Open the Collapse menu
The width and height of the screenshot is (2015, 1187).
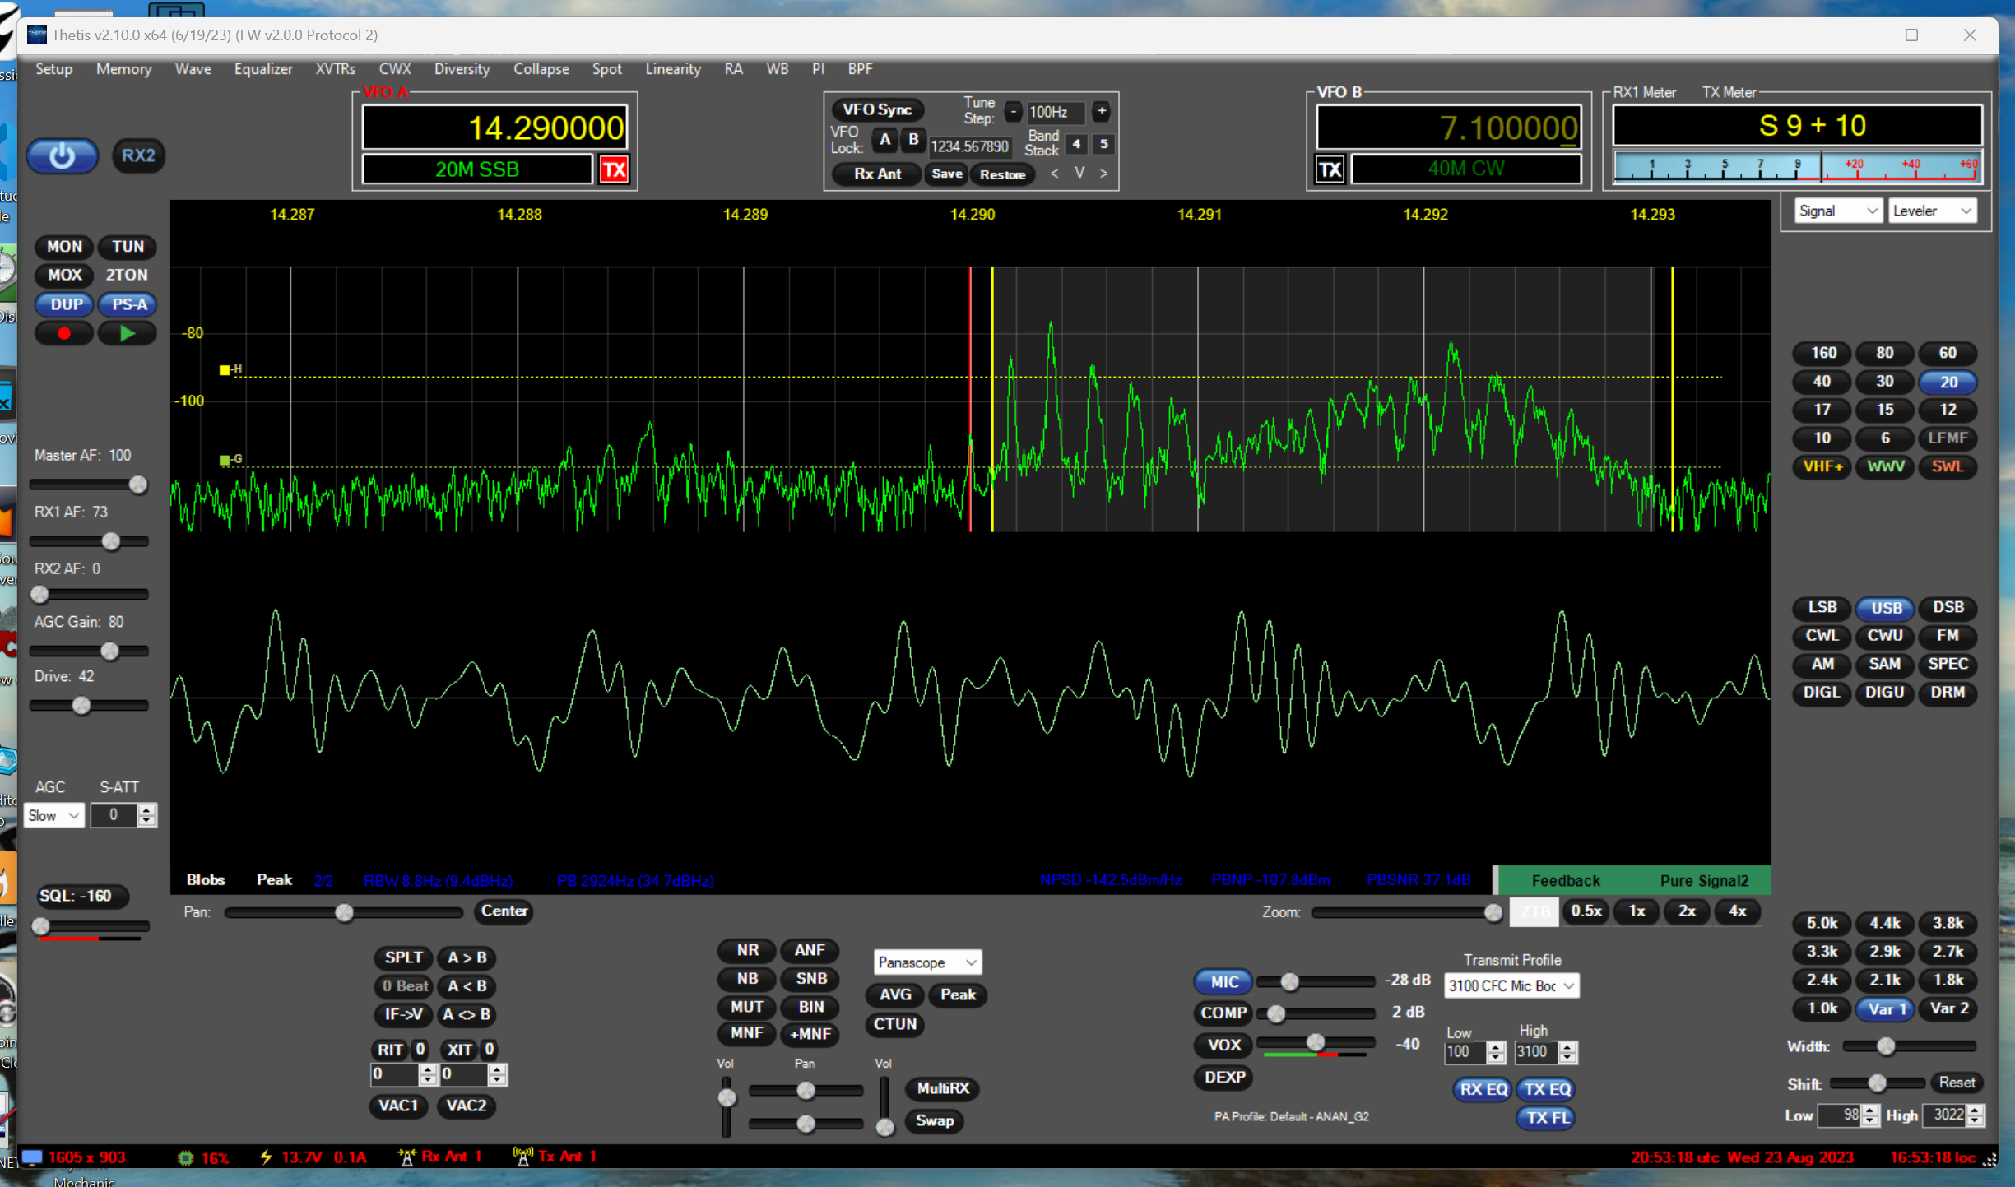(541, 69)
